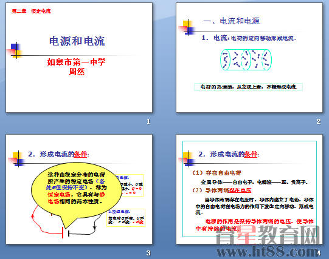
Task: Click the boxed caption 电荷的热运动 on slide 2
Action: point(249,87)
